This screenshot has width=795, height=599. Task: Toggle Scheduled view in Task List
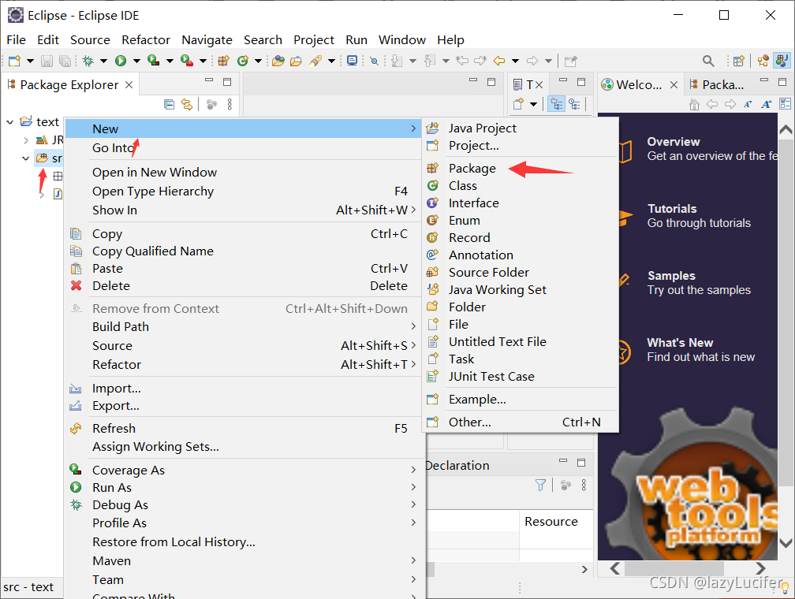(574, 104)
